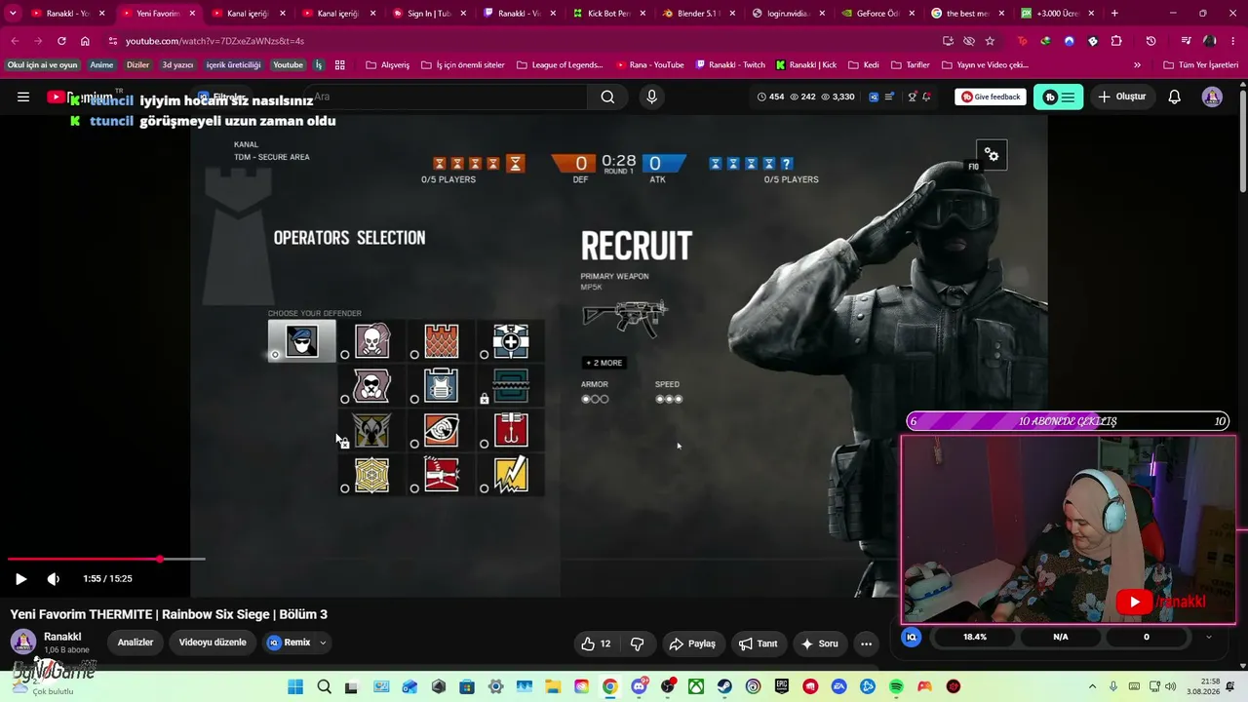This screenshot has height=702, width=1248.
Task: Open Ranakkl channel avatar under the video
Action: [23, 642]
